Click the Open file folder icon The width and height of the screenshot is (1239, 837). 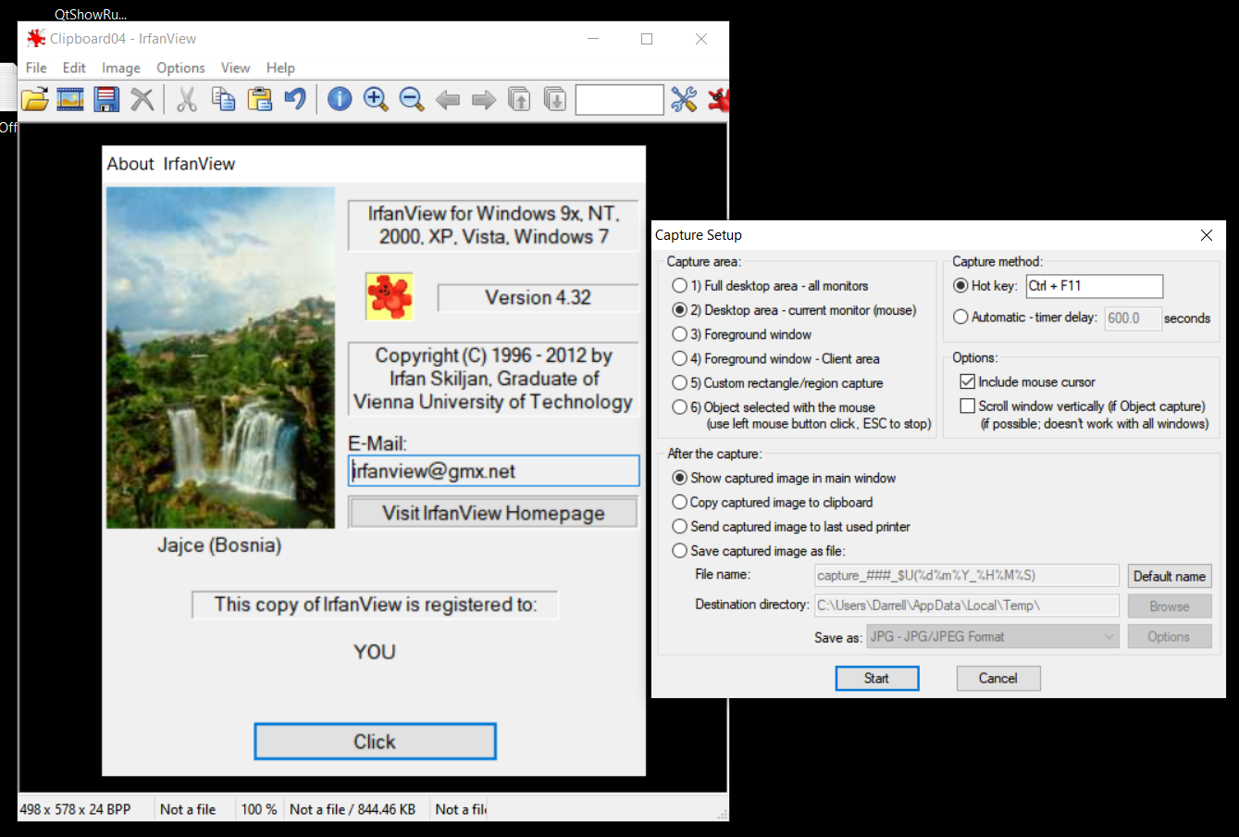click(x=34, y=99)
